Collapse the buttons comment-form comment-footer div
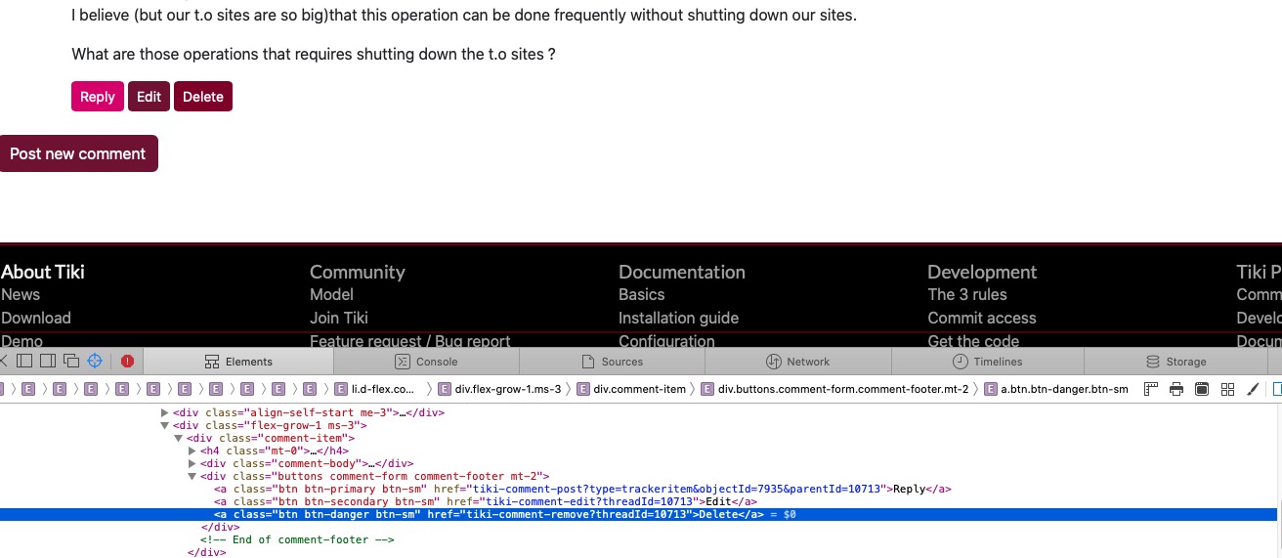 click(x=192, y=477)
